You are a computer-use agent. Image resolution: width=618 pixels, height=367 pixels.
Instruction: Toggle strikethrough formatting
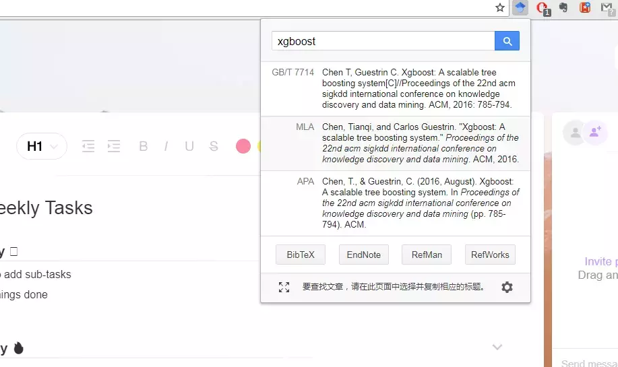tap(214, 146)
